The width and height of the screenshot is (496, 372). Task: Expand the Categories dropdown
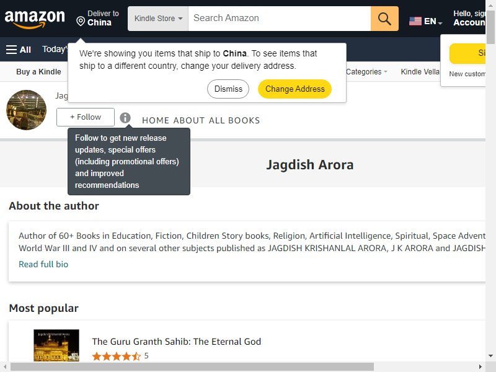pyautogui.click(x=366, y=72)
